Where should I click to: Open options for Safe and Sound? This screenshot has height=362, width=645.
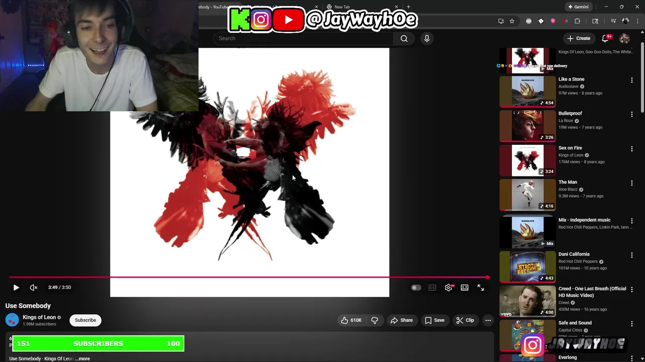click(x=631, y=324)
